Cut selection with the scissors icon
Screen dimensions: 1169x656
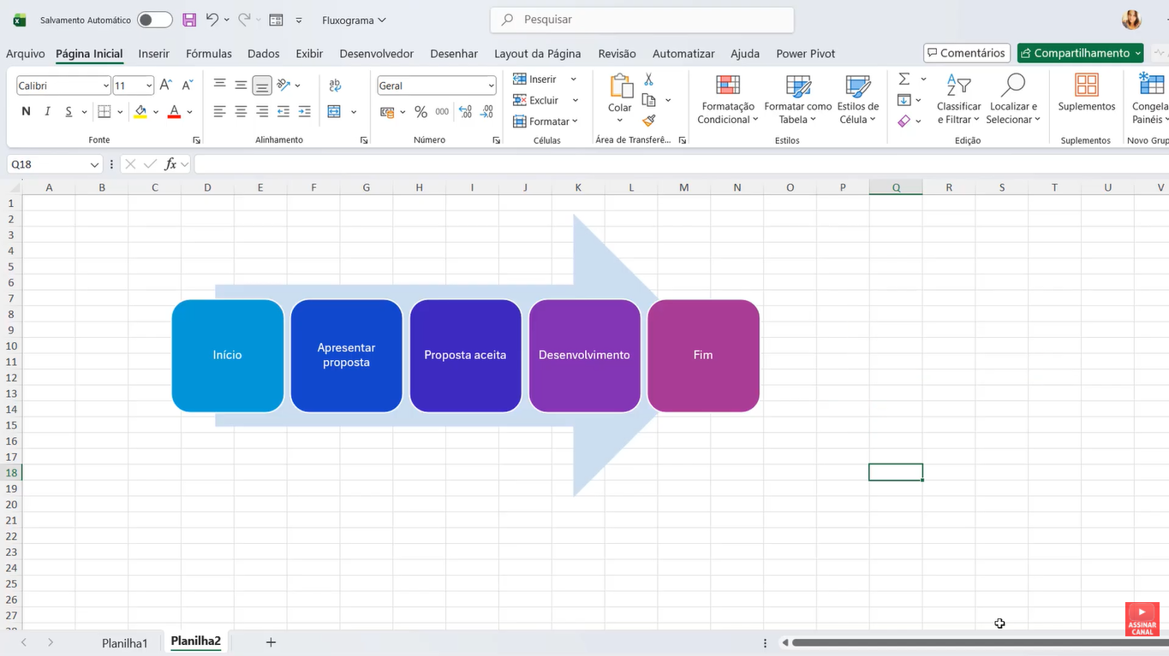pyautogui.click(x=648, y=80)
